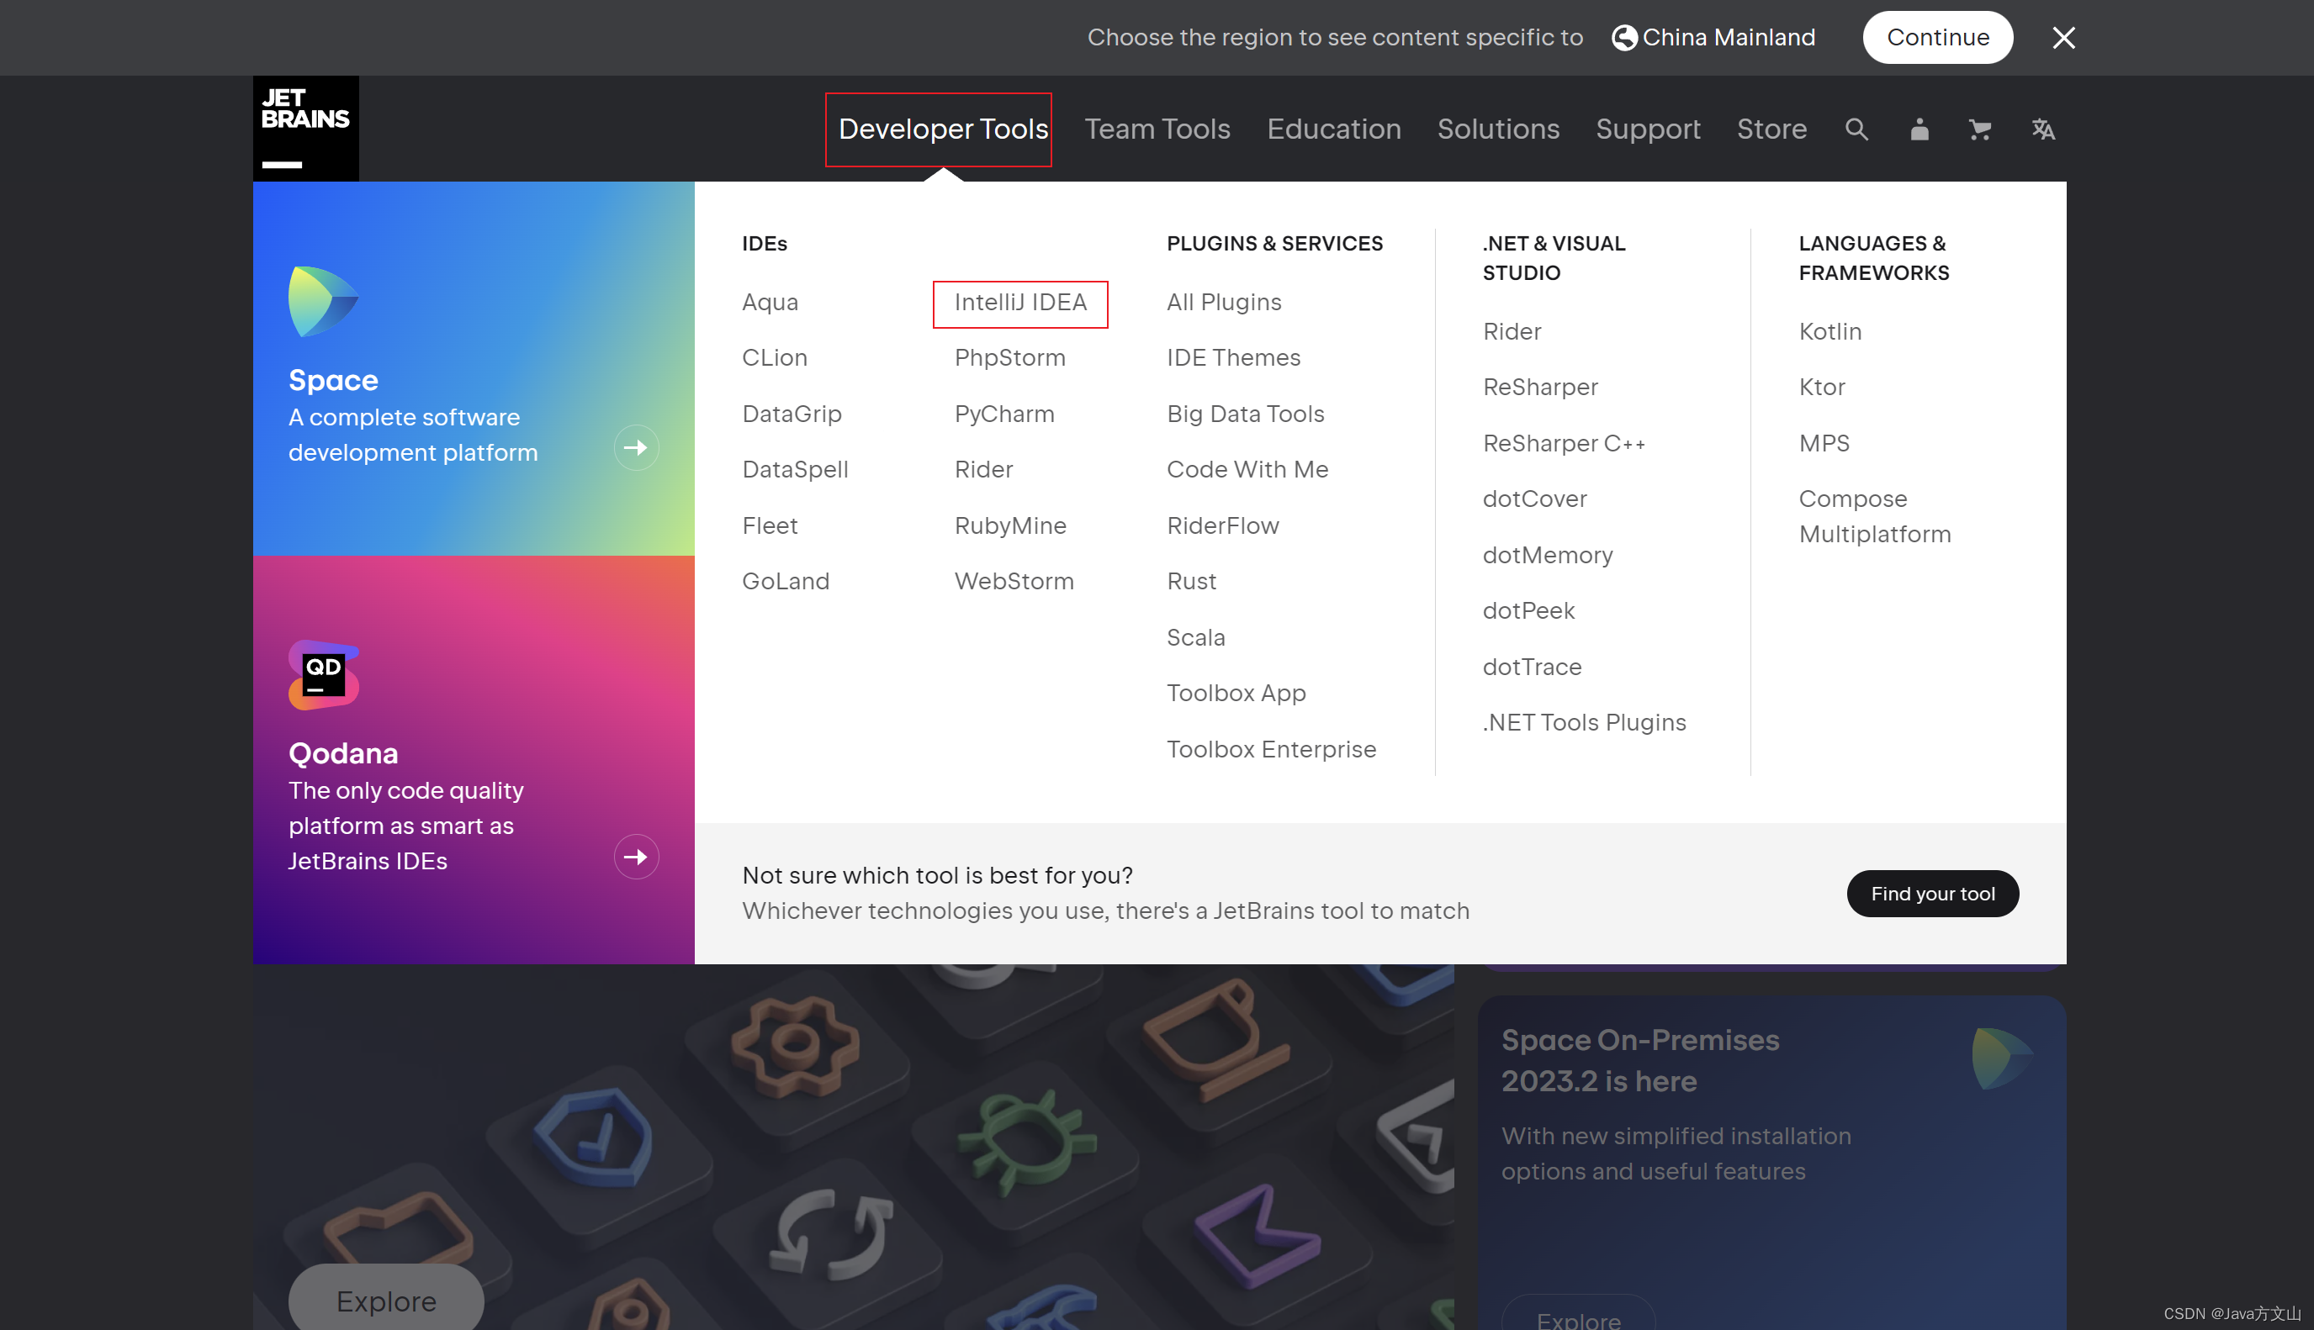Click the language/translation icon
This screenshot has height=1330, width=2314.
(x=2042, y=129)
